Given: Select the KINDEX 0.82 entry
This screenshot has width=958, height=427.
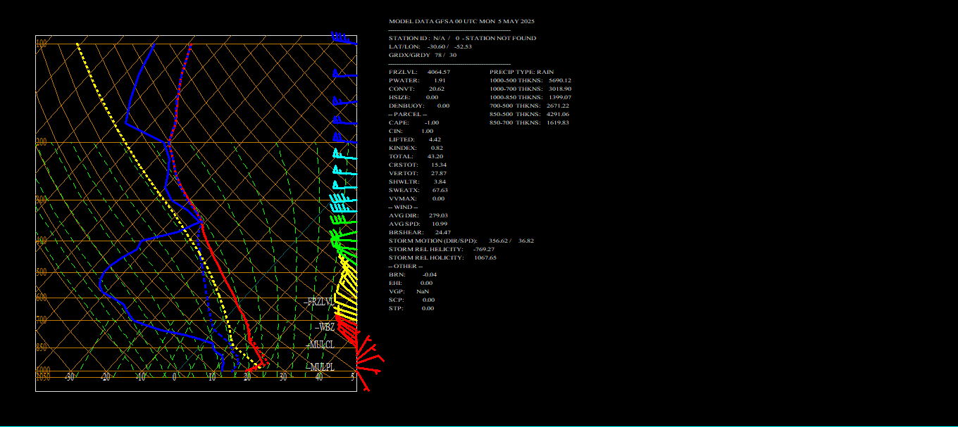Looking at the screenshot, I should tap(416, 148).
